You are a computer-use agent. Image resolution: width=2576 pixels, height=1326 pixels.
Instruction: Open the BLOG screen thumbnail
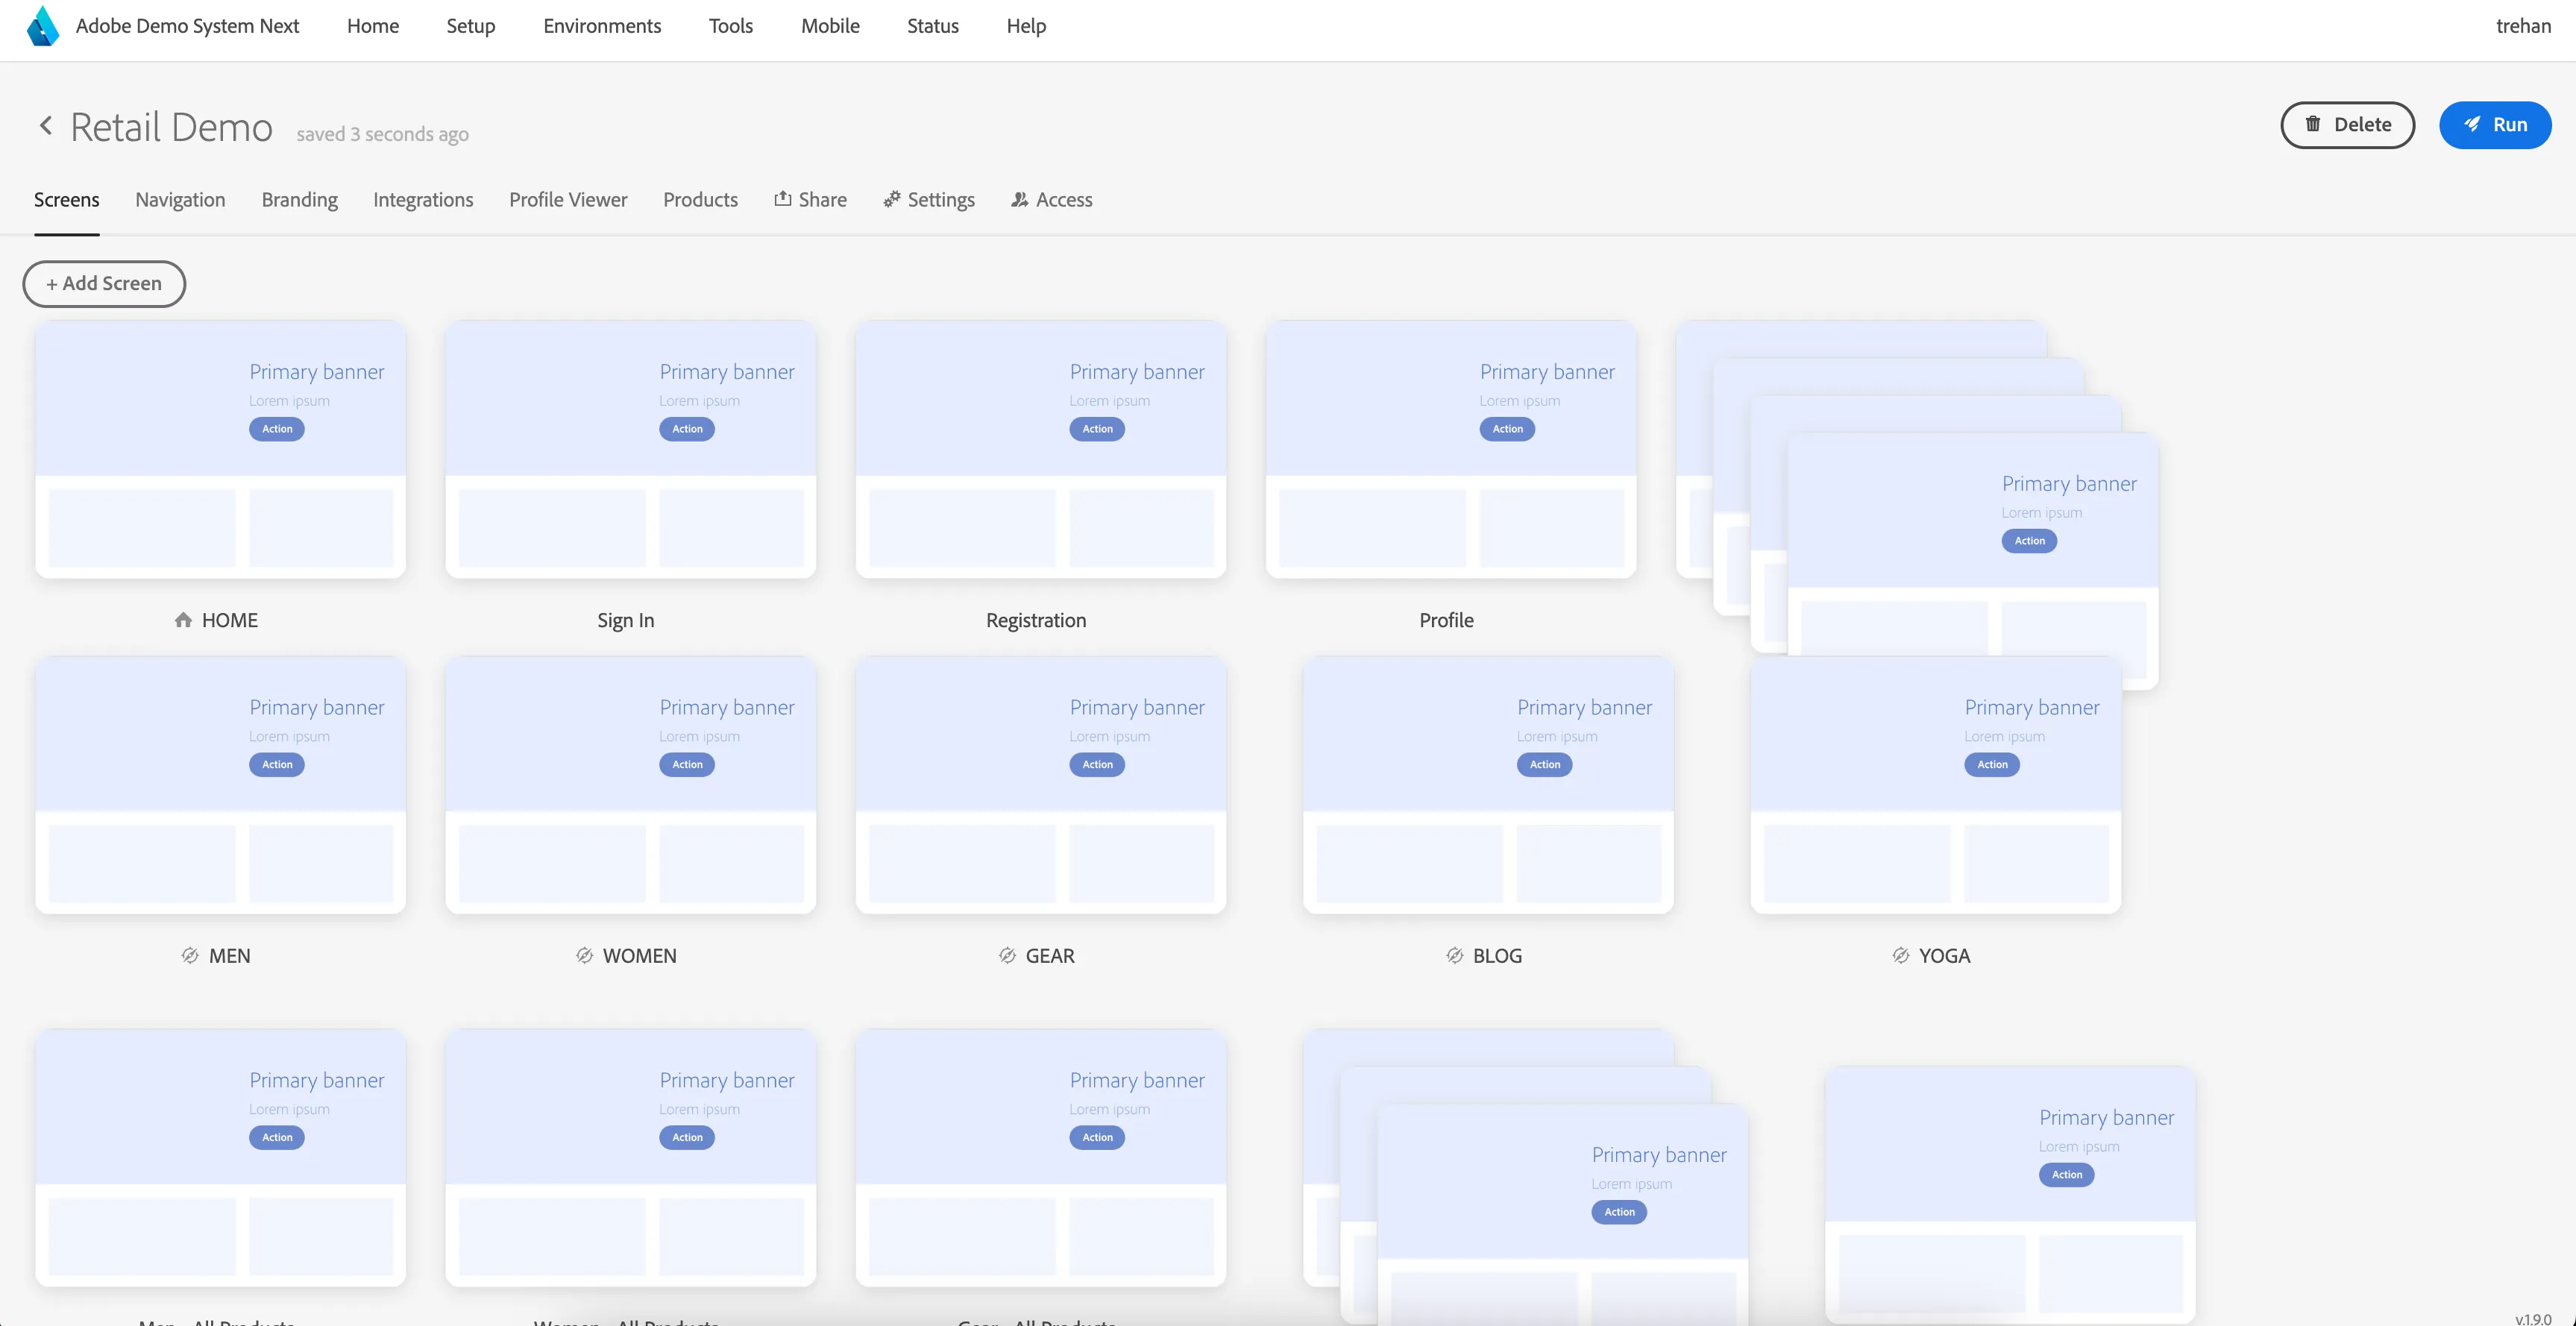point(1488,785)
